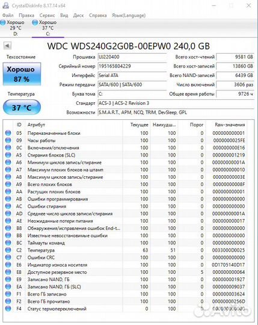The width and height of the screenshot is (258, 325).
Task: Click status icon for Доступное резервное место
Action: point(8,272)
